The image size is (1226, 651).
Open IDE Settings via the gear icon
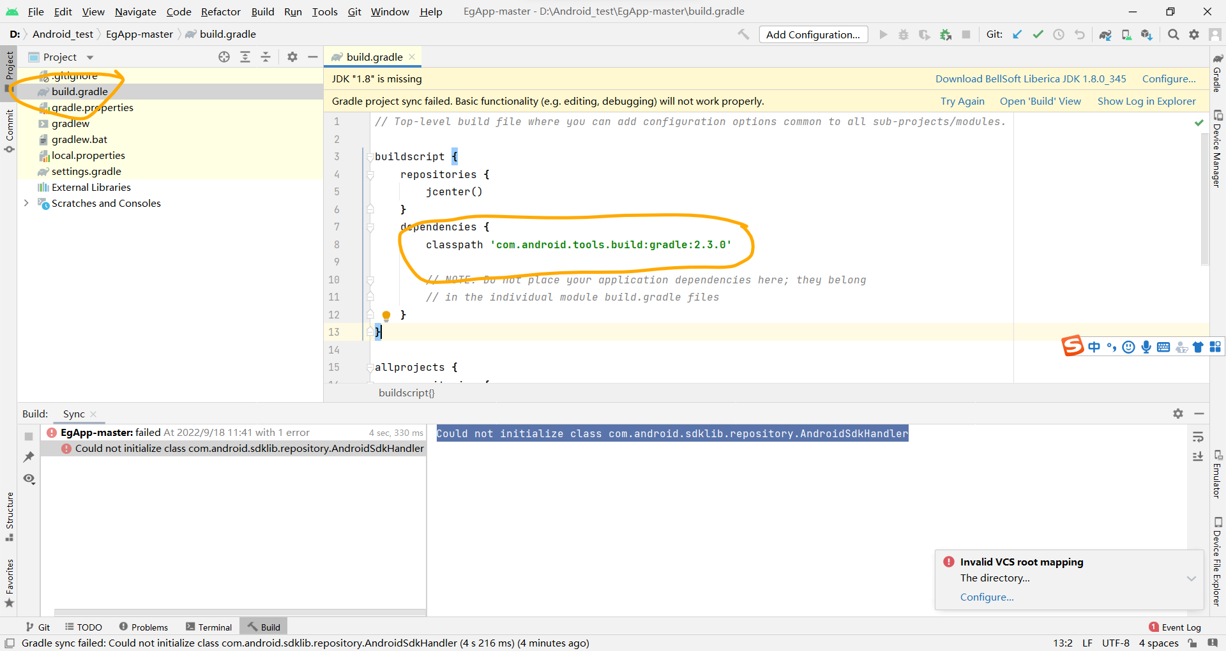(1195, 34)
